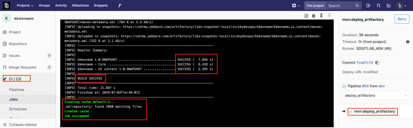Go to Groups in the top navigation

[x=44, y=5]
